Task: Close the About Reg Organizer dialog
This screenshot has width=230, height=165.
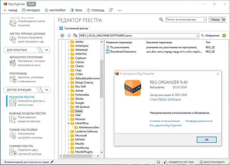Action: [218, 74]
